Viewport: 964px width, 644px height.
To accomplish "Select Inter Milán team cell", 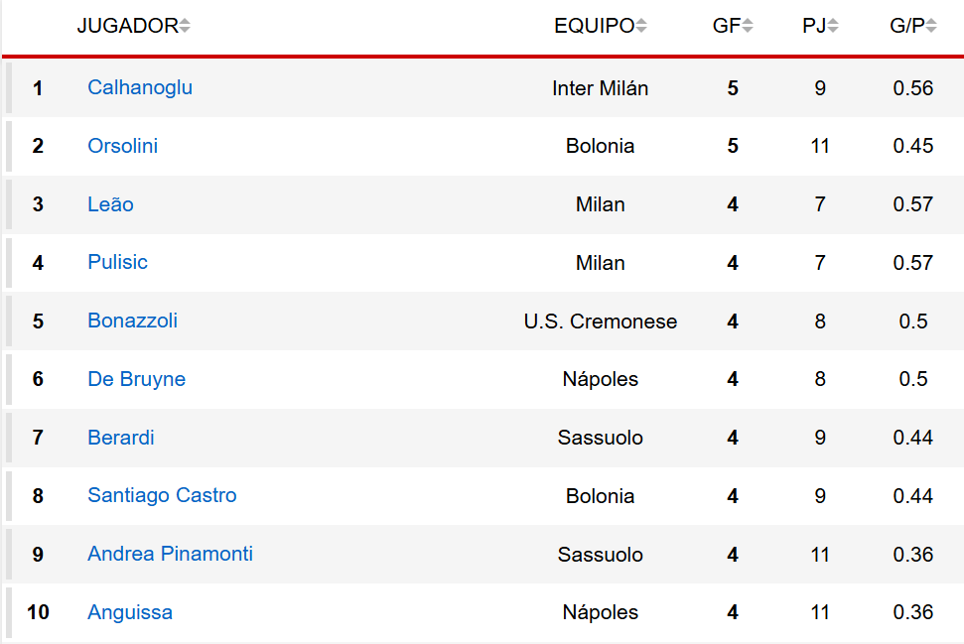I will click(x=600, y=88).
